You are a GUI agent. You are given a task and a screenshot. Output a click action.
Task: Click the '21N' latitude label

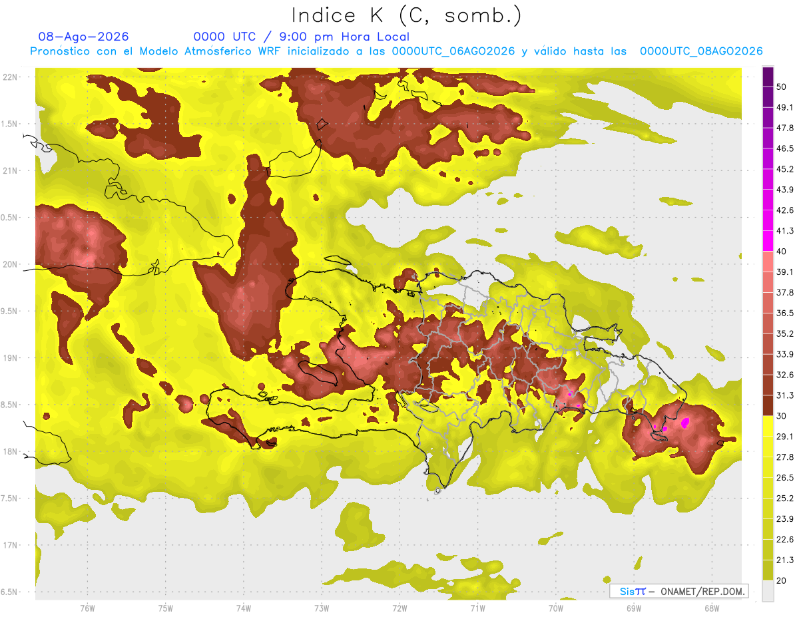(x=11, y=170)
